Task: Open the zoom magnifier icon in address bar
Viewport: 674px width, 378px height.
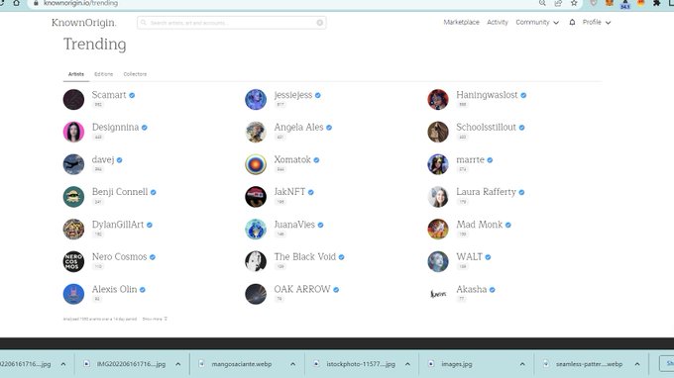Action: [542, 3]
